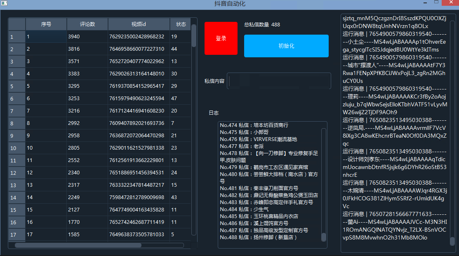459x256 pixels.
Task: Click video id 7629011621527981338
Action: pyautogui.click(x=139, y=148)
